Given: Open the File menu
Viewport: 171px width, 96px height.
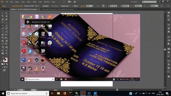Looking at the screenshot, I should click(x=7, y=2).
